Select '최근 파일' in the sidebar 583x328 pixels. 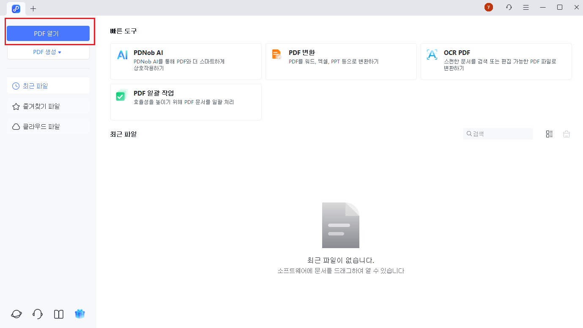pyautogui.click(x=48, y=86)
